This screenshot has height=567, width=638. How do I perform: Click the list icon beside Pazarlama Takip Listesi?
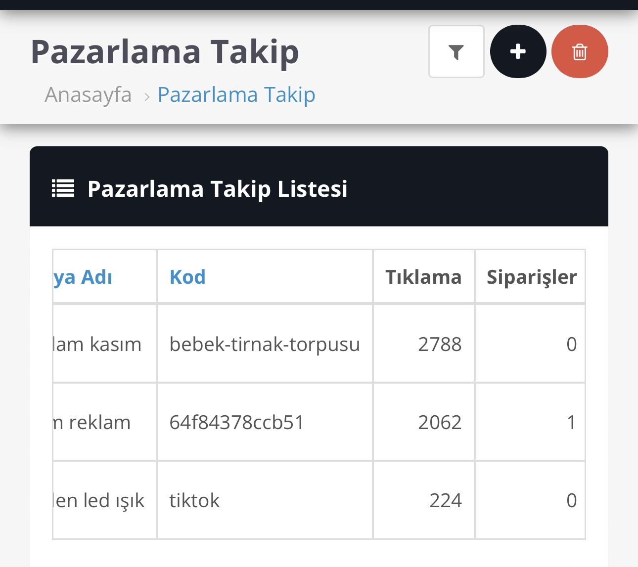click(63, 188)
